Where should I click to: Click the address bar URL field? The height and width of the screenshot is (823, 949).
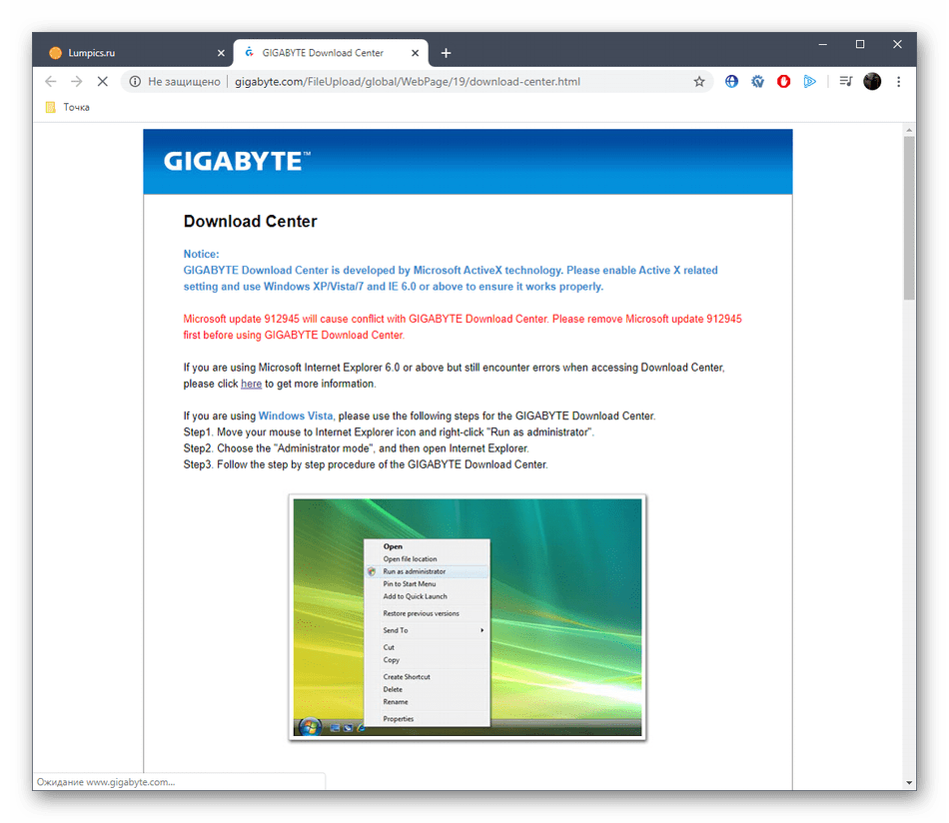(420, 82)
